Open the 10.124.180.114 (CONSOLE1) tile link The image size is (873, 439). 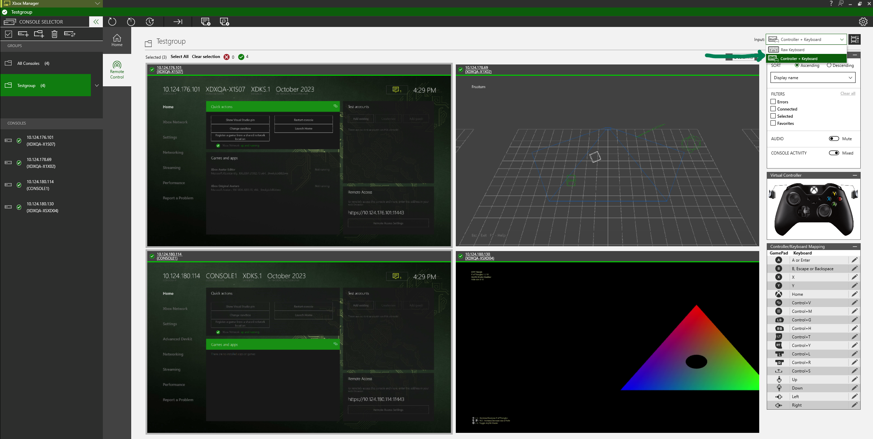pos(169,256)
